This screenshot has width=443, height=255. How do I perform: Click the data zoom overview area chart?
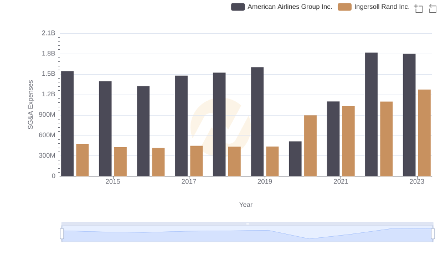[247, 234]
